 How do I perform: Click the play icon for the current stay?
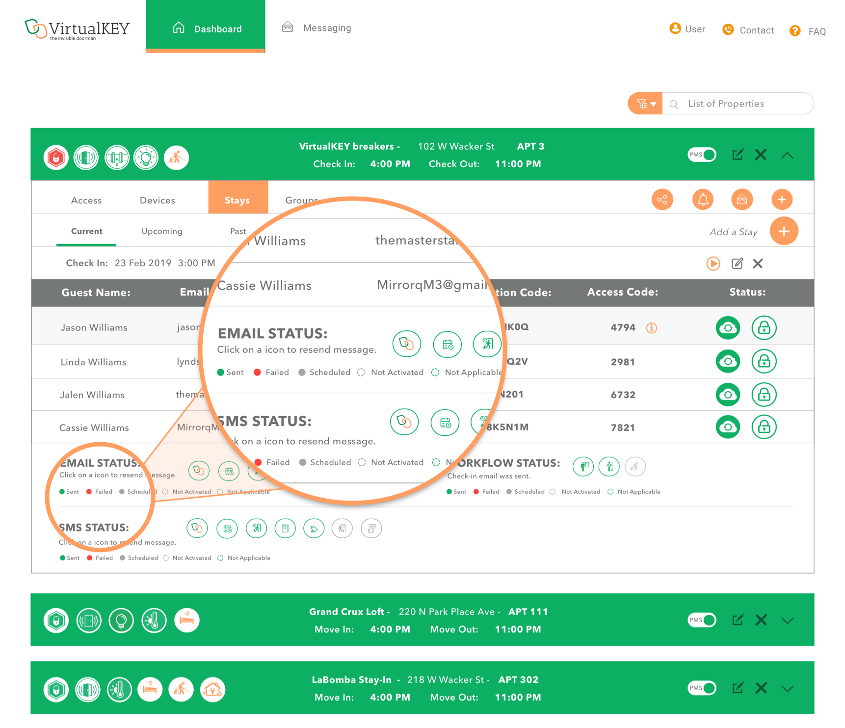[x=713, y=264]
